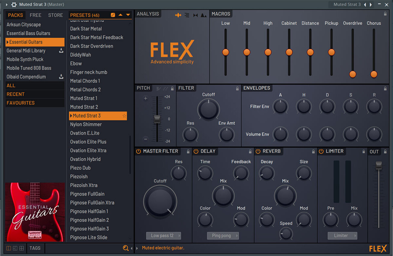Open the Ping pong delay mode dropdown
This screenshot has height=256, width=393.
(223, 236)
